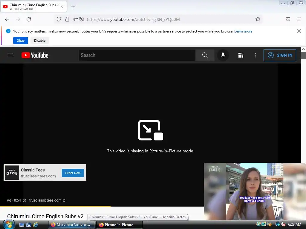Click the yellow ad progress bar
This screenshot has height=229, width=306.
55,206
